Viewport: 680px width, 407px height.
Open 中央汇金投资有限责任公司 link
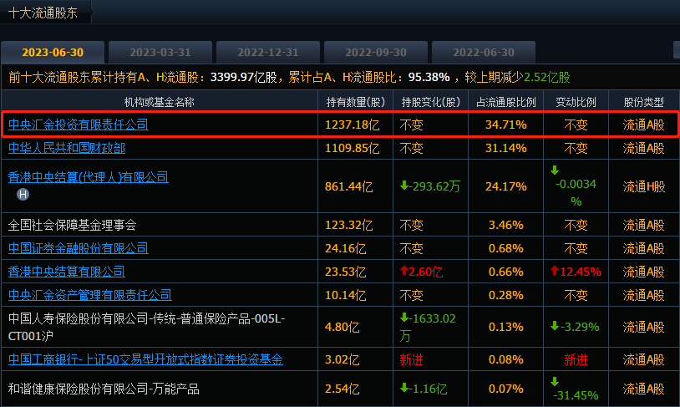(78, 125)
